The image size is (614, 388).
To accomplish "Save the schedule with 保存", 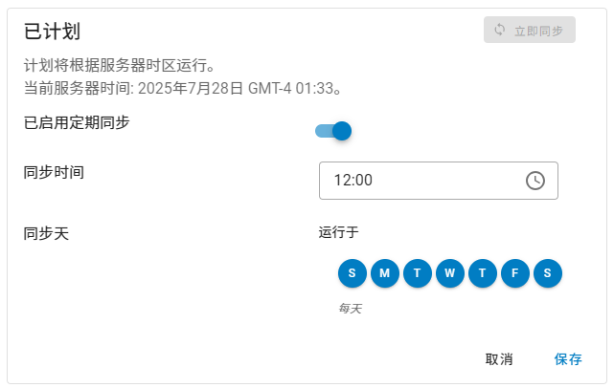I will coord(568,359).
